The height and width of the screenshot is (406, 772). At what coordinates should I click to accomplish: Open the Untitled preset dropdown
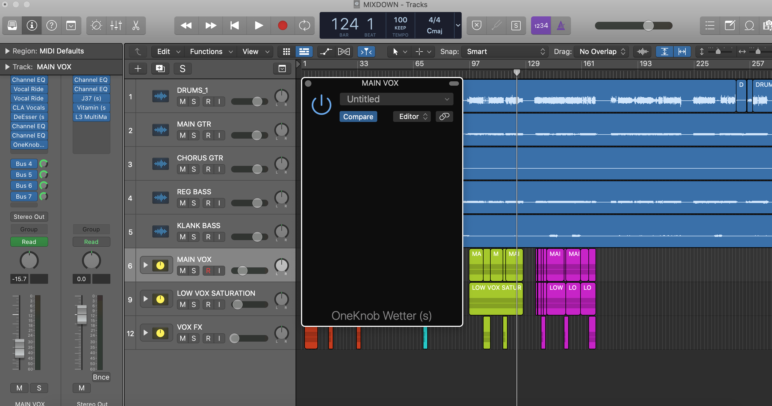click(x=396, y=99)
